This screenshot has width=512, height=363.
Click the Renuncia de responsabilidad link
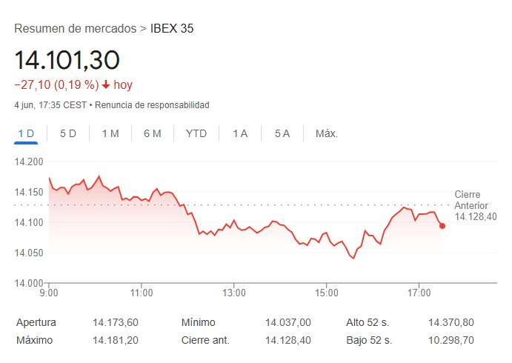152,105
